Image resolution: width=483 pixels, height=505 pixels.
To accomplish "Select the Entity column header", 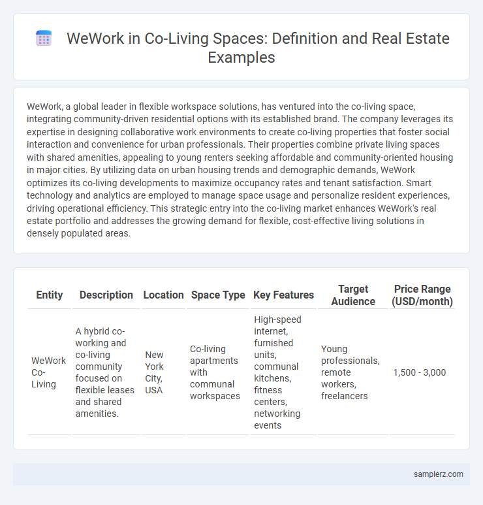I will 49,295.
